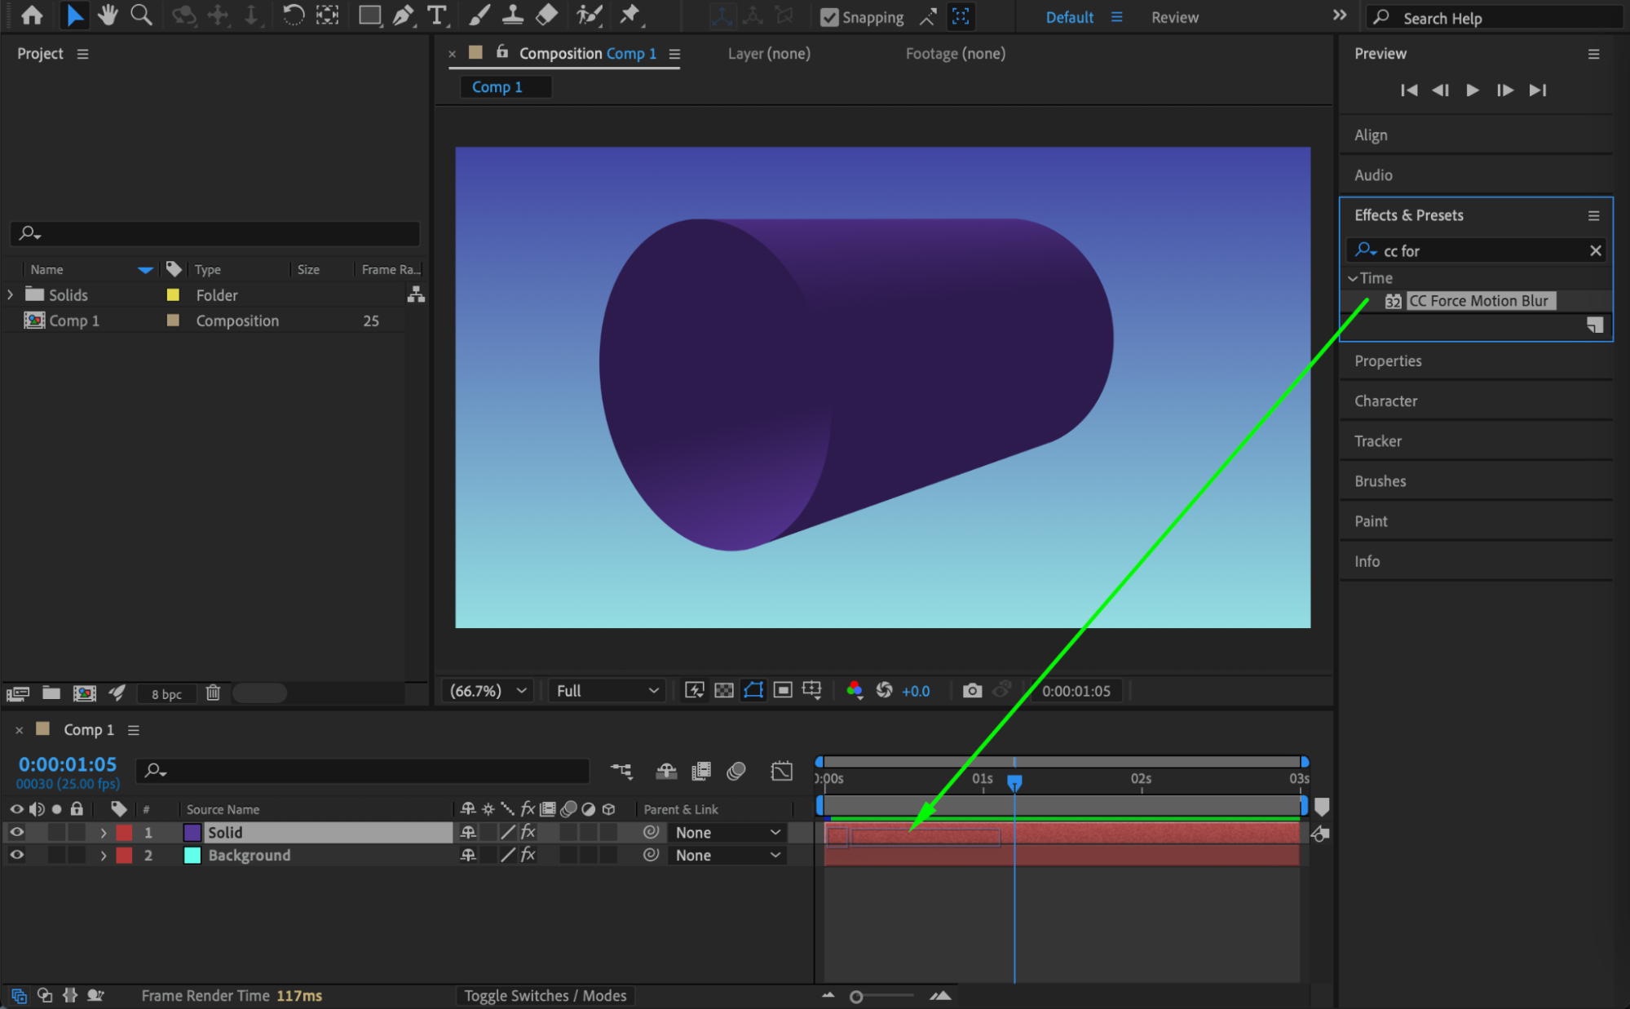Expand the Solids folder
The image size is (1630, 1009).
11,294
